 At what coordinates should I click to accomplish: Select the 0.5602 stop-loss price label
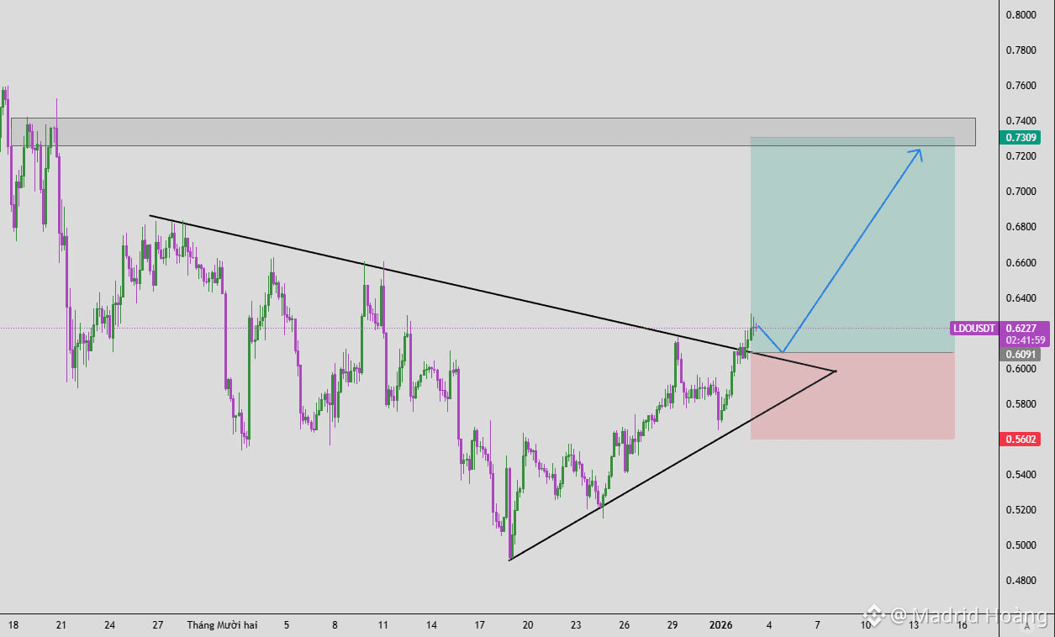click(1021, 439)
